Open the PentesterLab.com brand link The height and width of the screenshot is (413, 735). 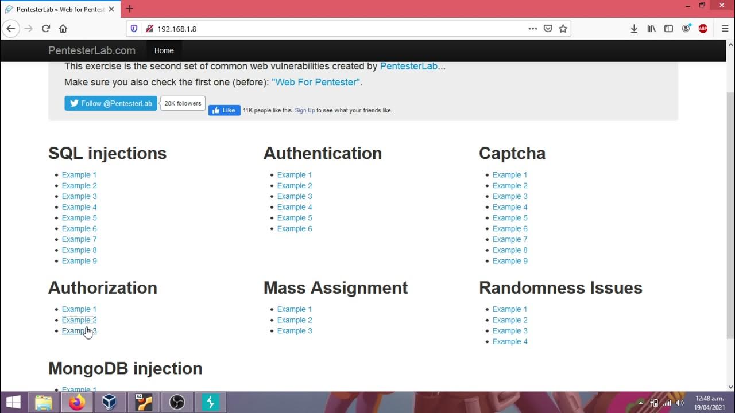coord(92,50)
